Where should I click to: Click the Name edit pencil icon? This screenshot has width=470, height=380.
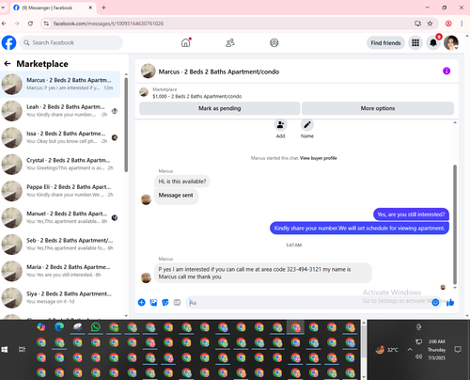coord(307,125)
